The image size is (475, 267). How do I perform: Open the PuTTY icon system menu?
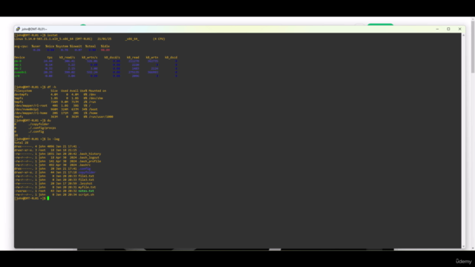[18, 29]
